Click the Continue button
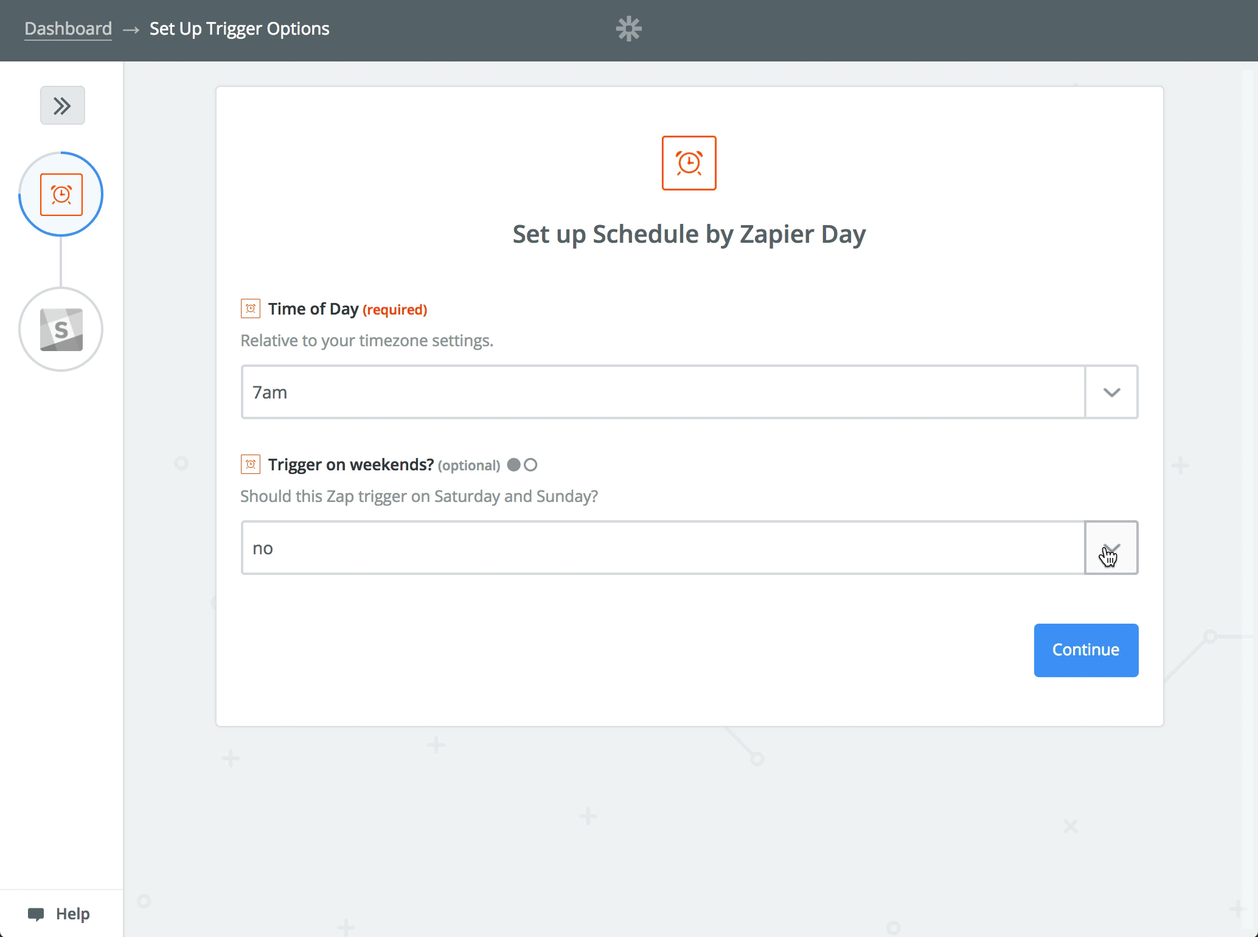Screen dimensions: 1258x937 [x=1086, y=650]
